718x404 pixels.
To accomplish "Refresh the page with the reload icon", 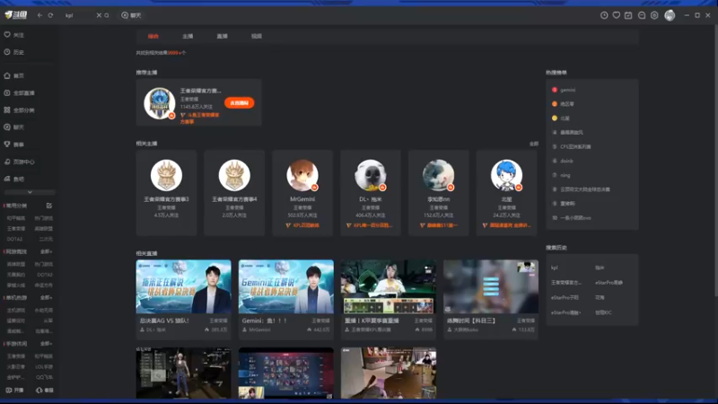I will click(x=50, y=15).
